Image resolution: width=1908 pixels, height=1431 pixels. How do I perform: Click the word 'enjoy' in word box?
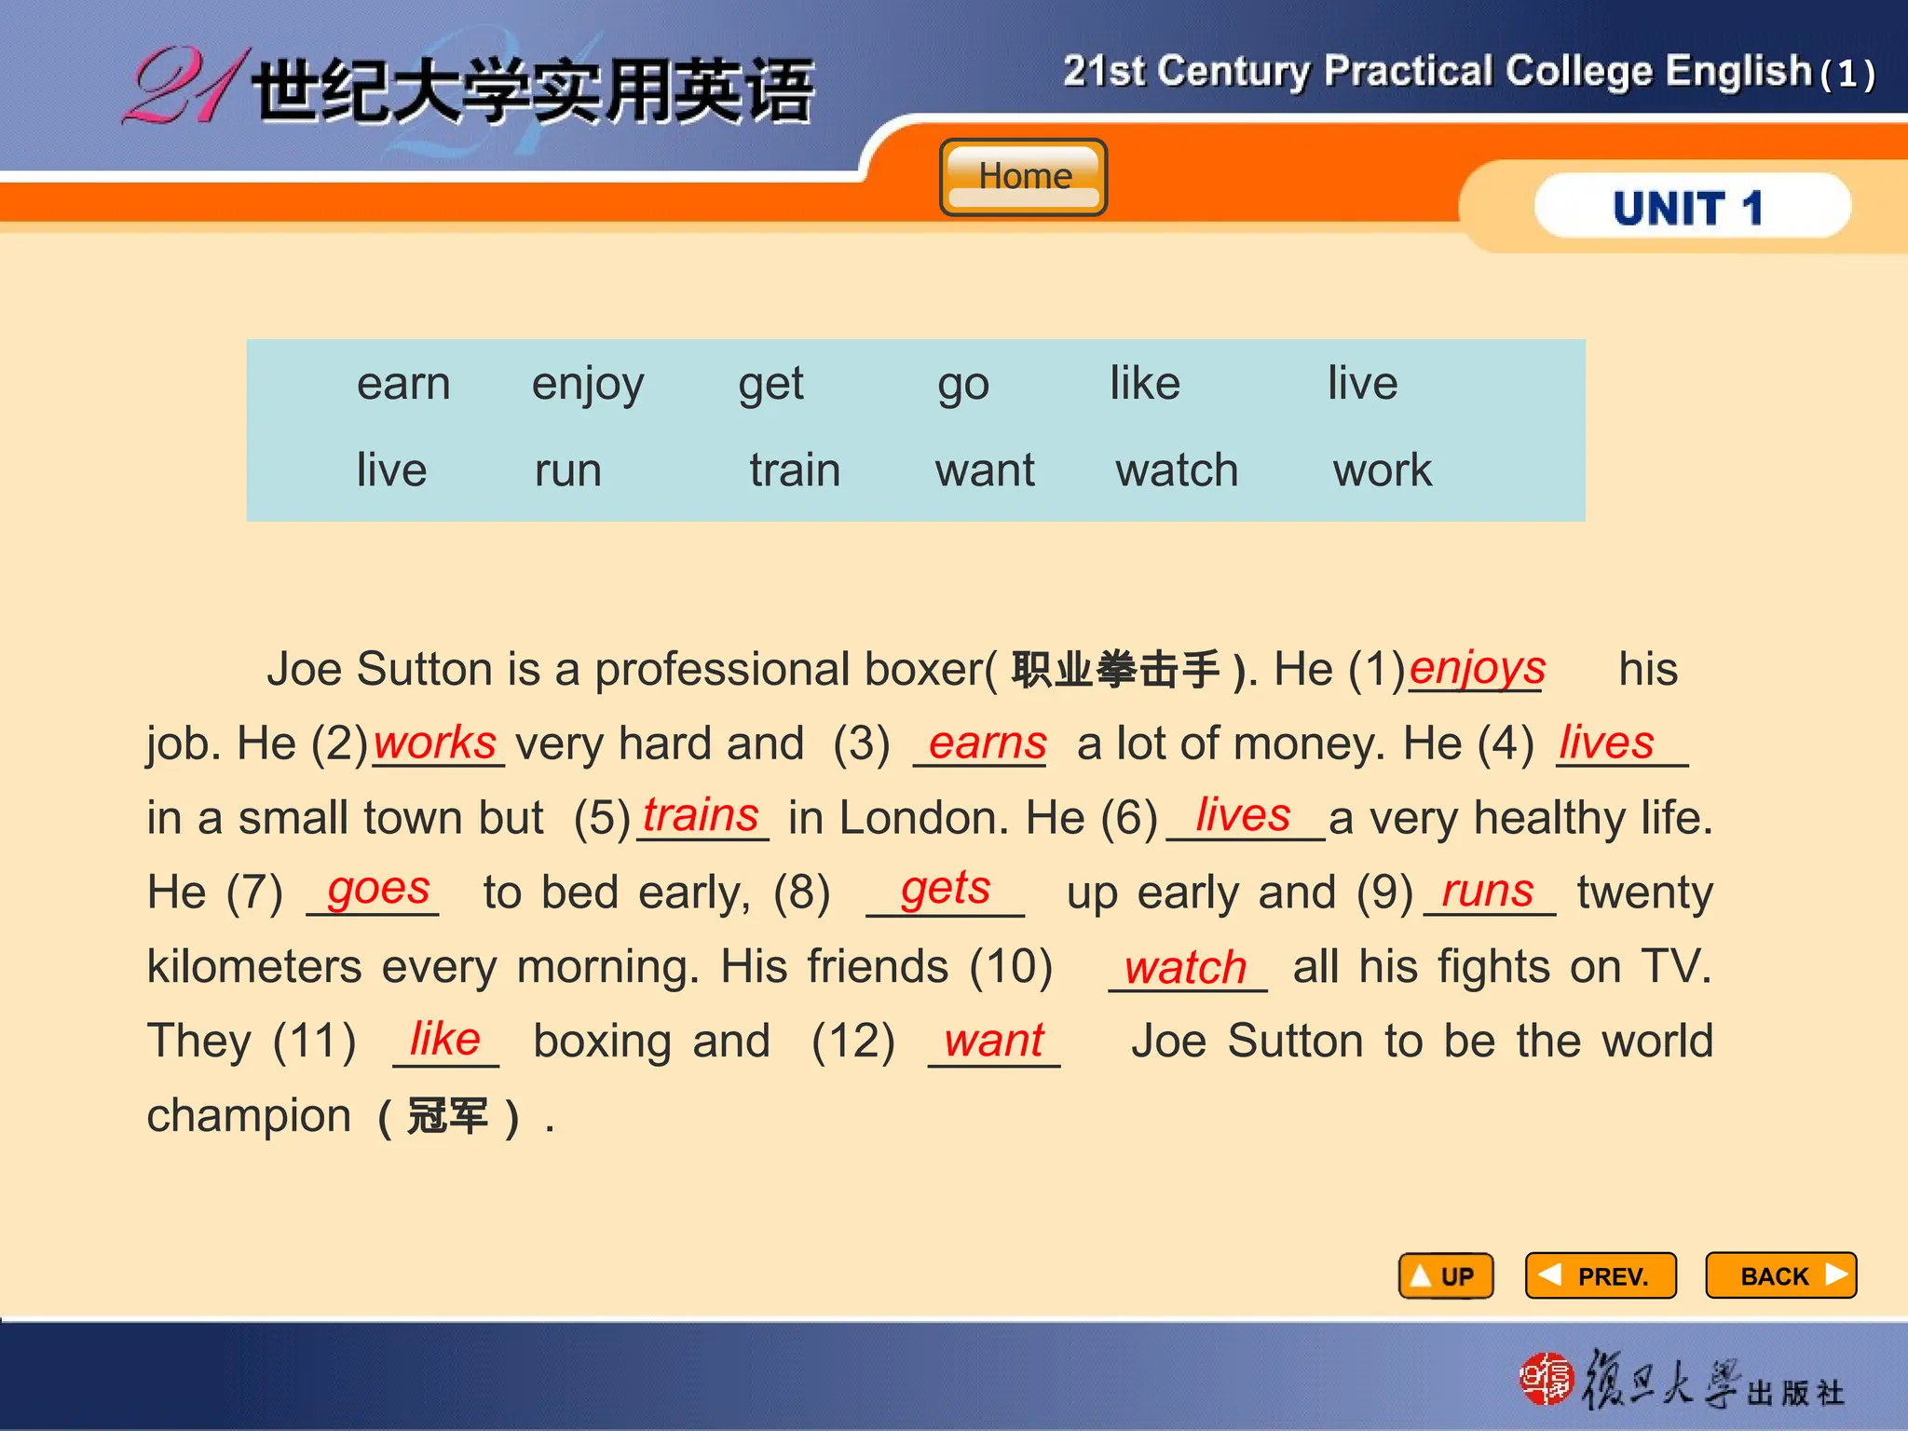pos(588,386)
